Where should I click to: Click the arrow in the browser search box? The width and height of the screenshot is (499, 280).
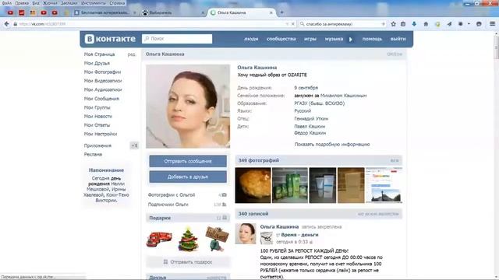(383, 24)
